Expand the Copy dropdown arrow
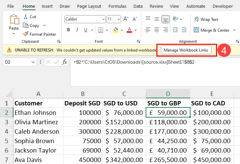240x164 pixels. click(x=44, y=25)
